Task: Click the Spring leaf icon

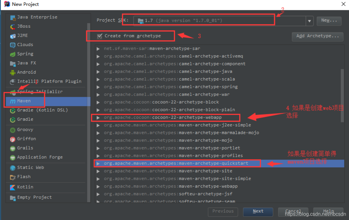Action: click(x=13, y=54)
